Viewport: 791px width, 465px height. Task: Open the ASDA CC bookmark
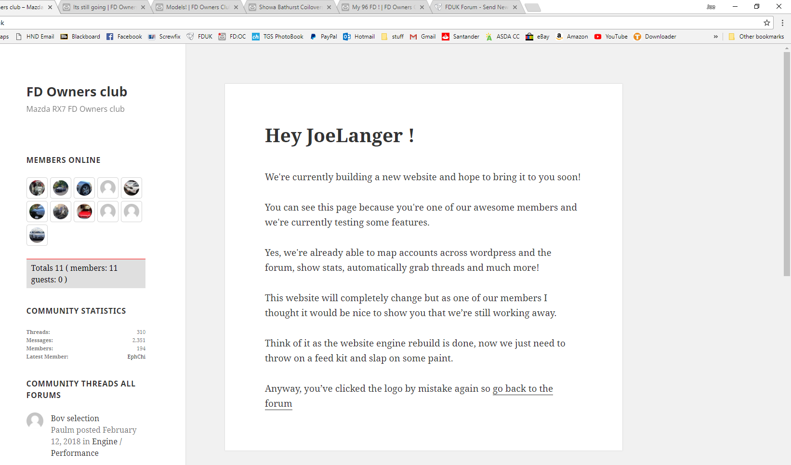[502, 37]
